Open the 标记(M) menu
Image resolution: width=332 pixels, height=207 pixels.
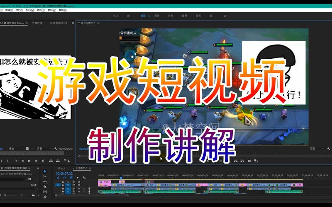30,10
